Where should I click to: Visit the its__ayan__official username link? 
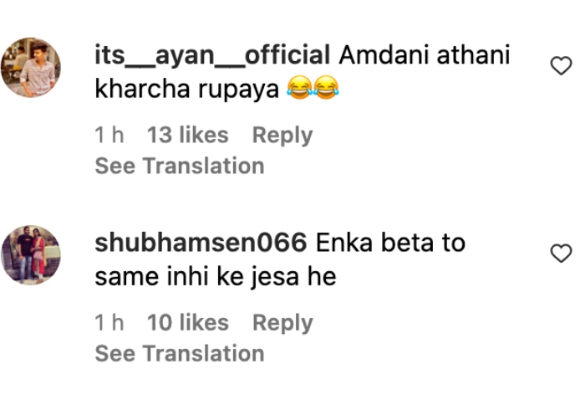click(213, 56)
